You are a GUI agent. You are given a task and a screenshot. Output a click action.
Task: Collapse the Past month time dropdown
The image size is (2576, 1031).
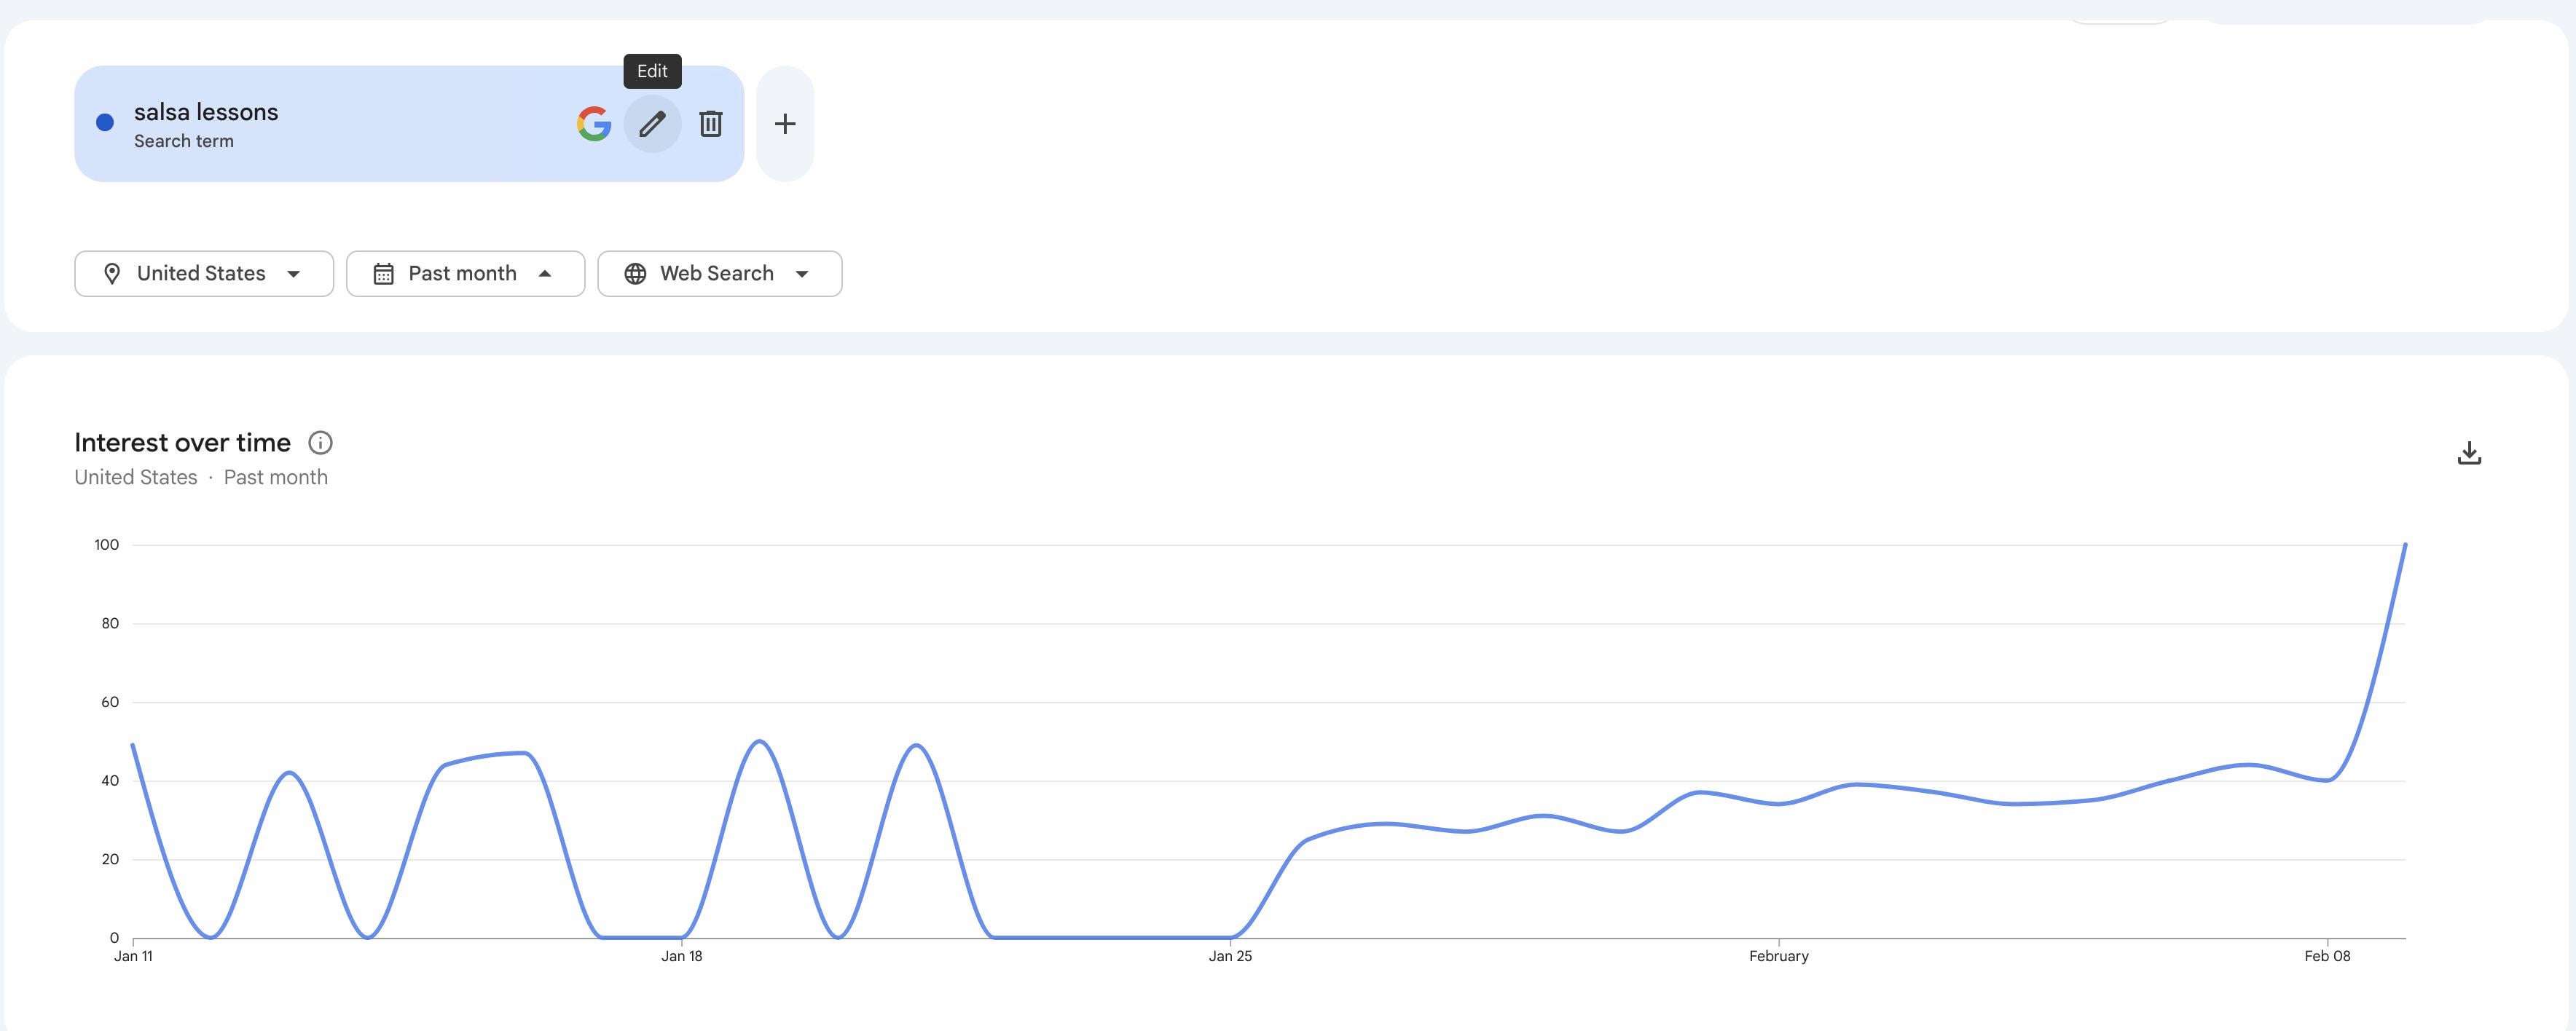(545, 274)
